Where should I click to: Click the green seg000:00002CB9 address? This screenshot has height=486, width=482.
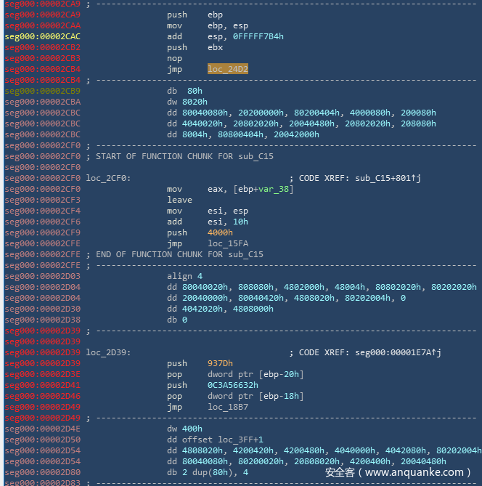[43, 92]
